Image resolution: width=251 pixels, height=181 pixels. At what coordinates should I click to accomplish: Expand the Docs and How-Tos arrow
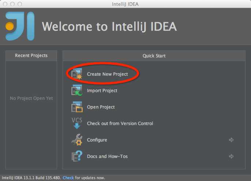pyautogui.click(x=231, y=156)
